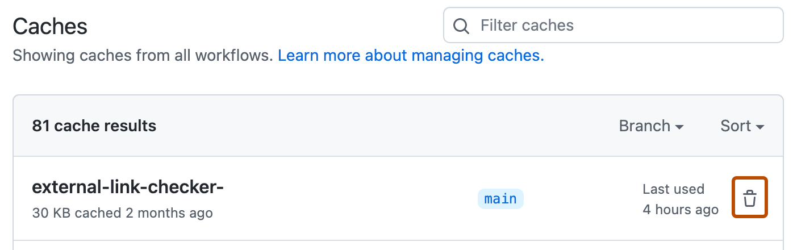Click the Last used label
This screenshot has width=793, height=250.
coord(673,189)
